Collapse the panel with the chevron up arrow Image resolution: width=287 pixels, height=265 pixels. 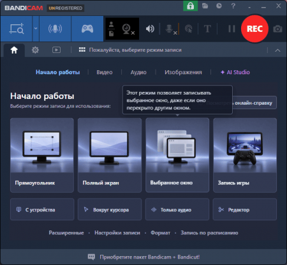pyautogui.click(x=277, y=50)
